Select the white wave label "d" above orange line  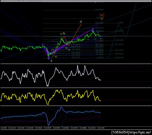pos(81,22)
